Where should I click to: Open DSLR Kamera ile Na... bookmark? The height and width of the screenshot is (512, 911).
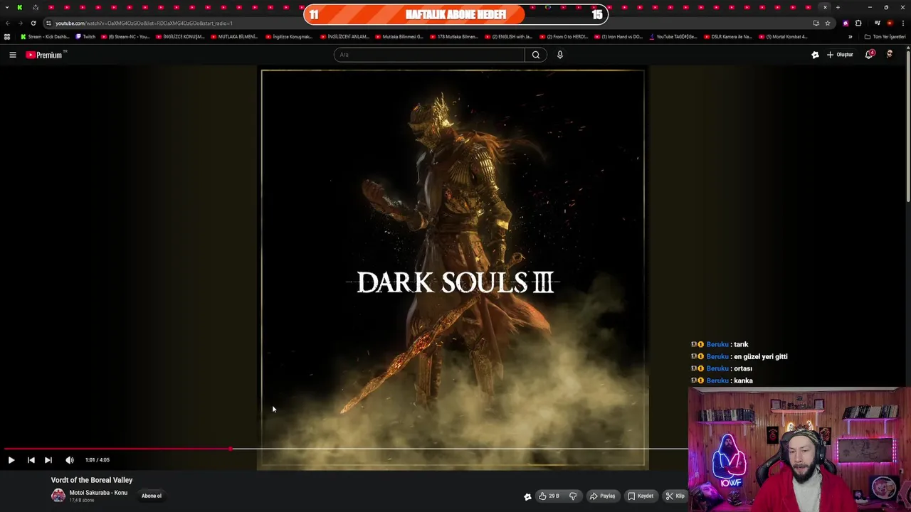click(728, 36)
